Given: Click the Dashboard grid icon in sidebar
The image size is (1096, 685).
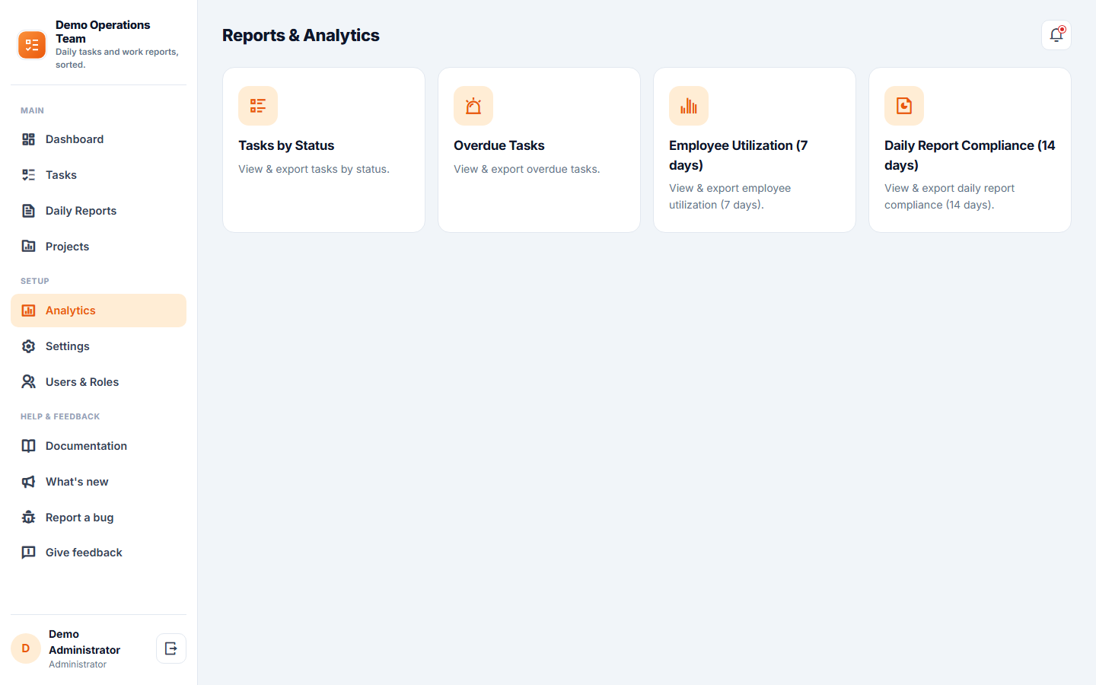Looking at the screenshot, I should point(29,139).
